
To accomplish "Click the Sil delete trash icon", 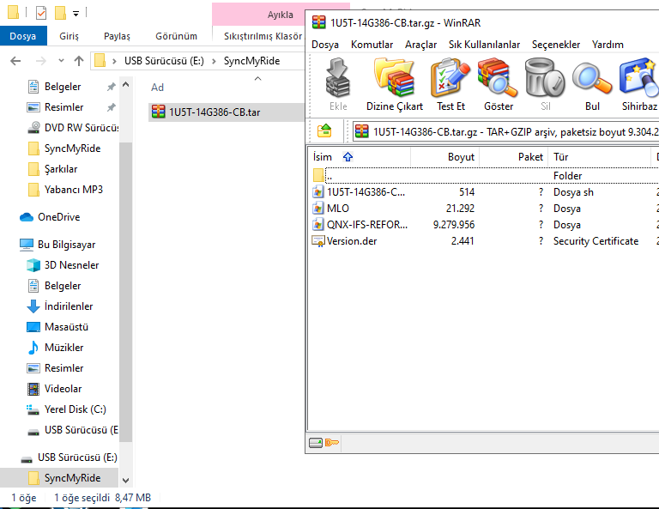I will point(545,84).
